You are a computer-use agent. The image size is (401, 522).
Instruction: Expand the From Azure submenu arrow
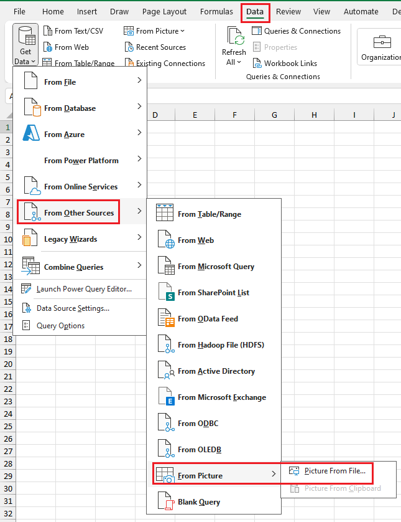(139, 133)
